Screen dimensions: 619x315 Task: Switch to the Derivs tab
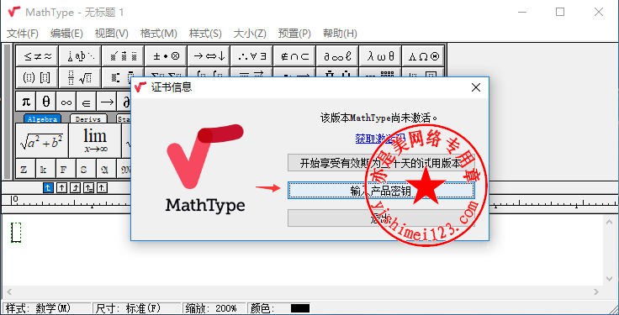88,118
